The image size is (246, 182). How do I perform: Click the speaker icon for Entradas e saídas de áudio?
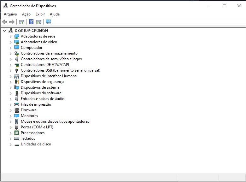(17, 99)
